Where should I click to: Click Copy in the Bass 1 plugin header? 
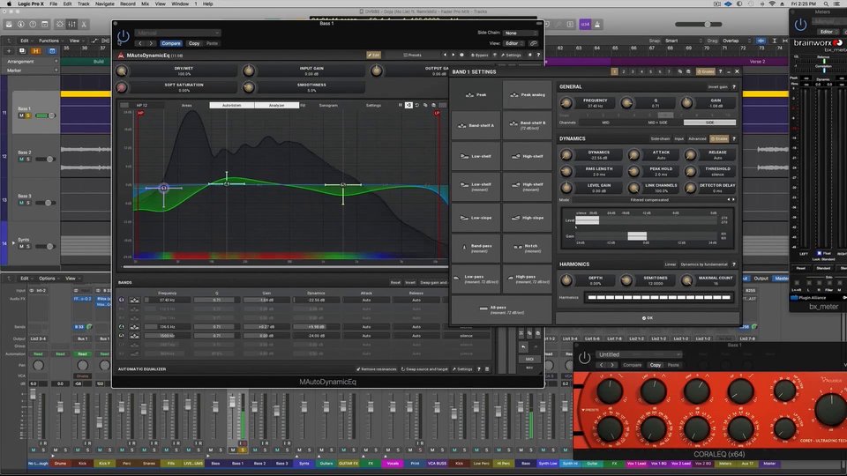tap(194, 43)
